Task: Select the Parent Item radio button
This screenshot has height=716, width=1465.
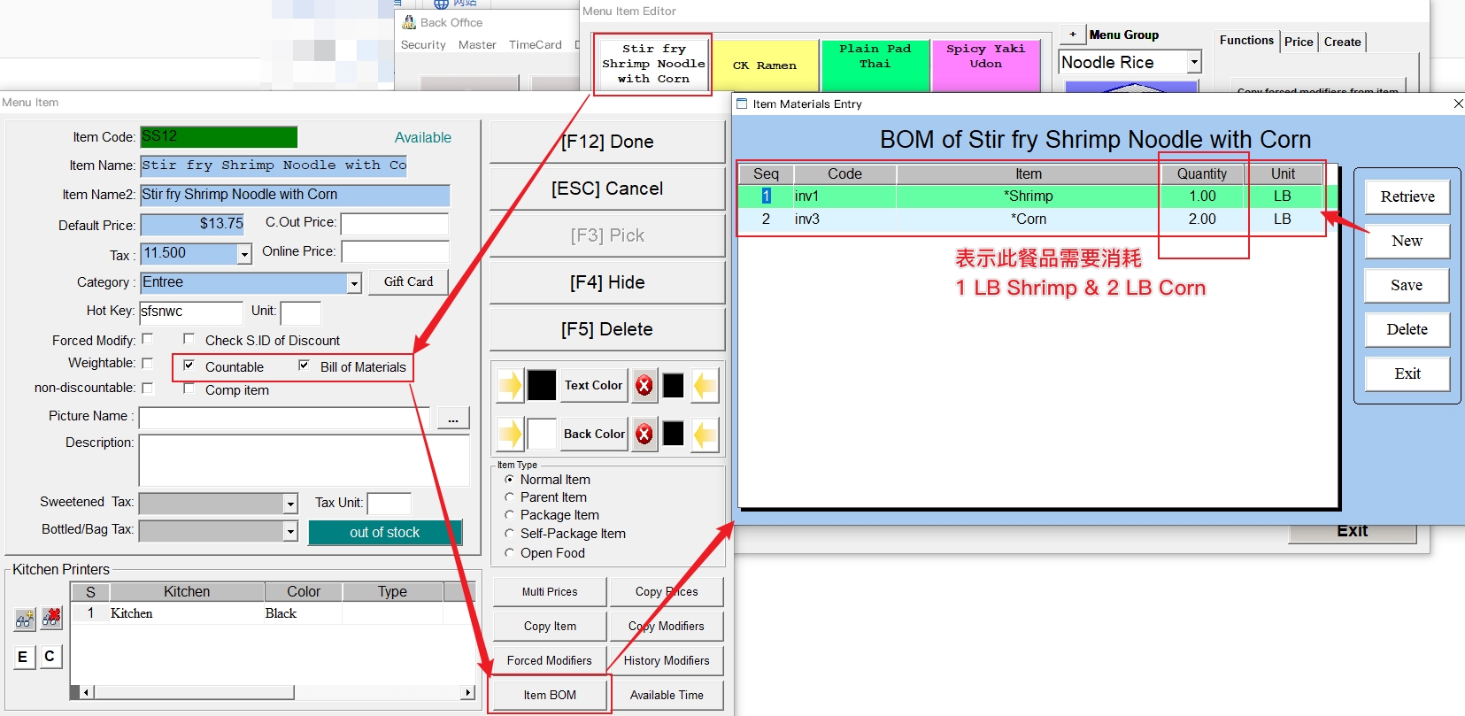Action: click(x=509, y=497)
